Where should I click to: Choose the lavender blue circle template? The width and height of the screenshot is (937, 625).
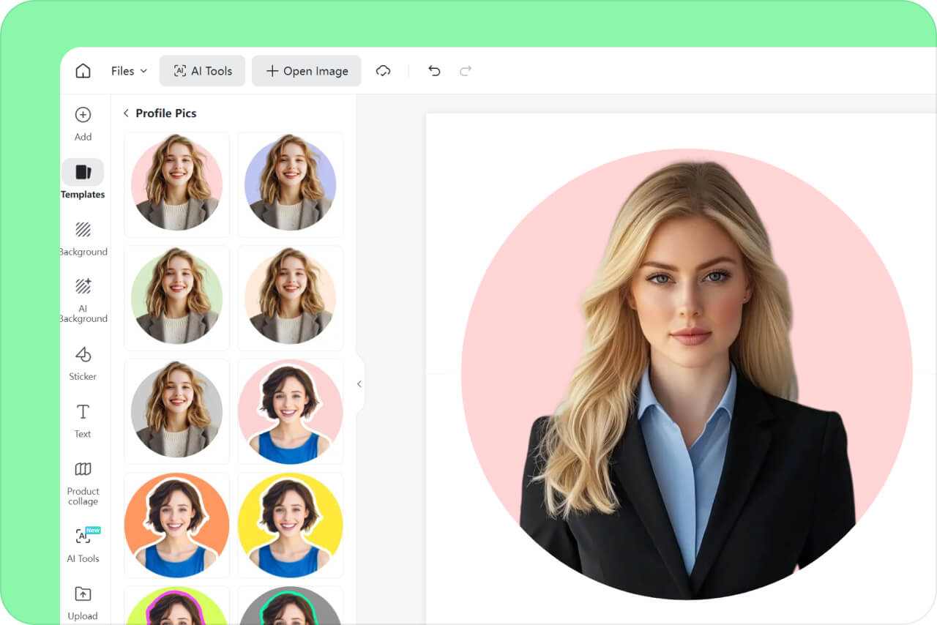pos(290,184)
